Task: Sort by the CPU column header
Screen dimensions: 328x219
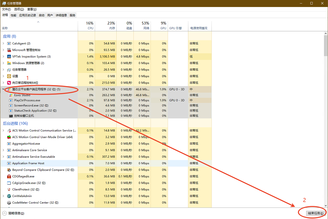Action: [87, 26]
